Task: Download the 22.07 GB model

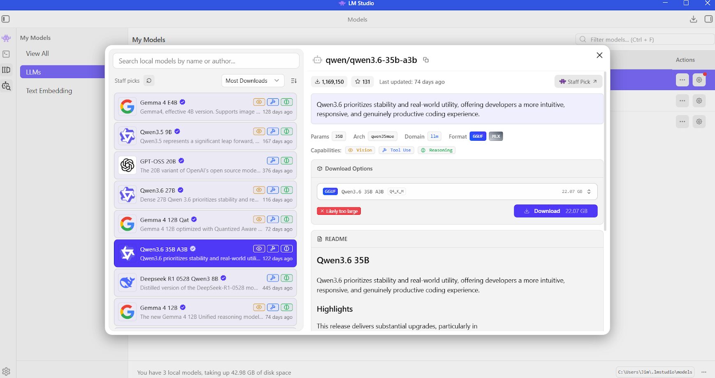Action: pyautogui.click(x=555, y=211)
